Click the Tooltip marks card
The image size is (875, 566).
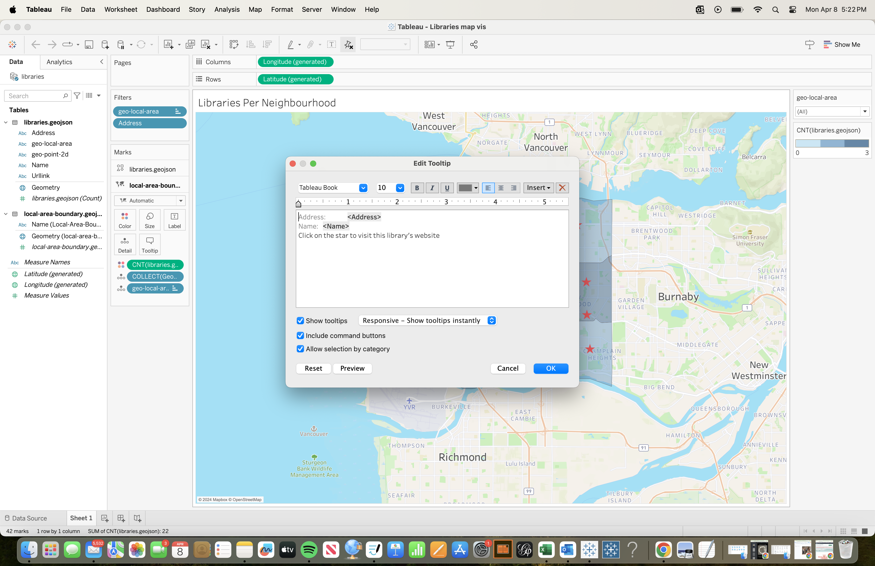150,244
